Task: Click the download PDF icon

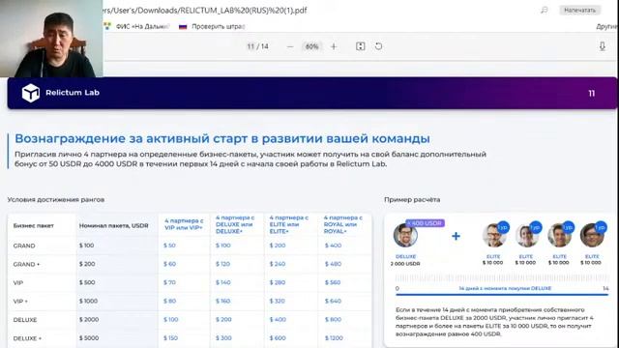Action: coord(602,46)
